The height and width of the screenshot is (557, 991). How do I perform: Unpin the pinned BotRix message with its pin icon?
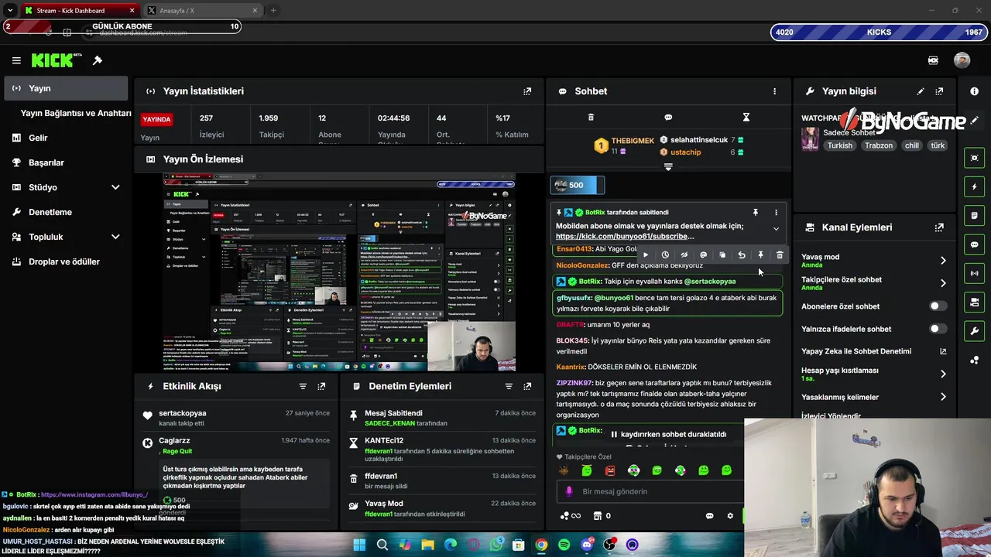click(756, 212)
